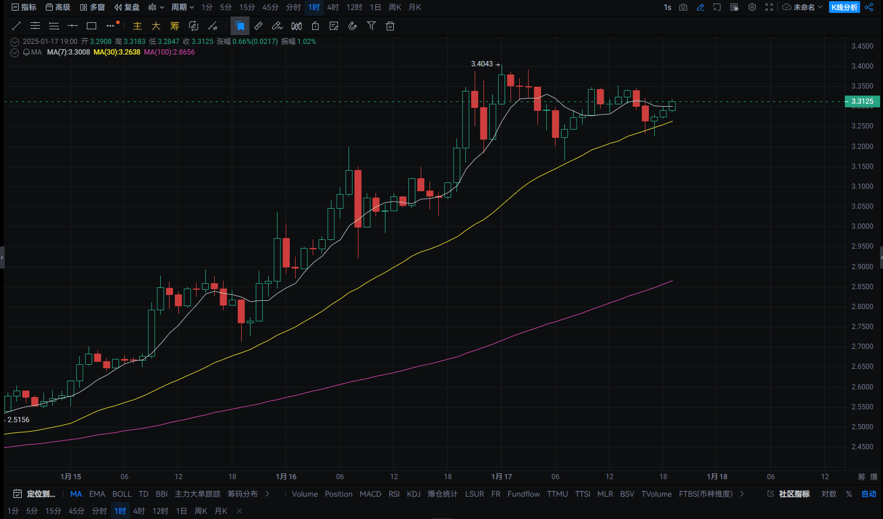
Task: Select the line drawing tool
Action: pyautogui.click(x=16, y=26)
